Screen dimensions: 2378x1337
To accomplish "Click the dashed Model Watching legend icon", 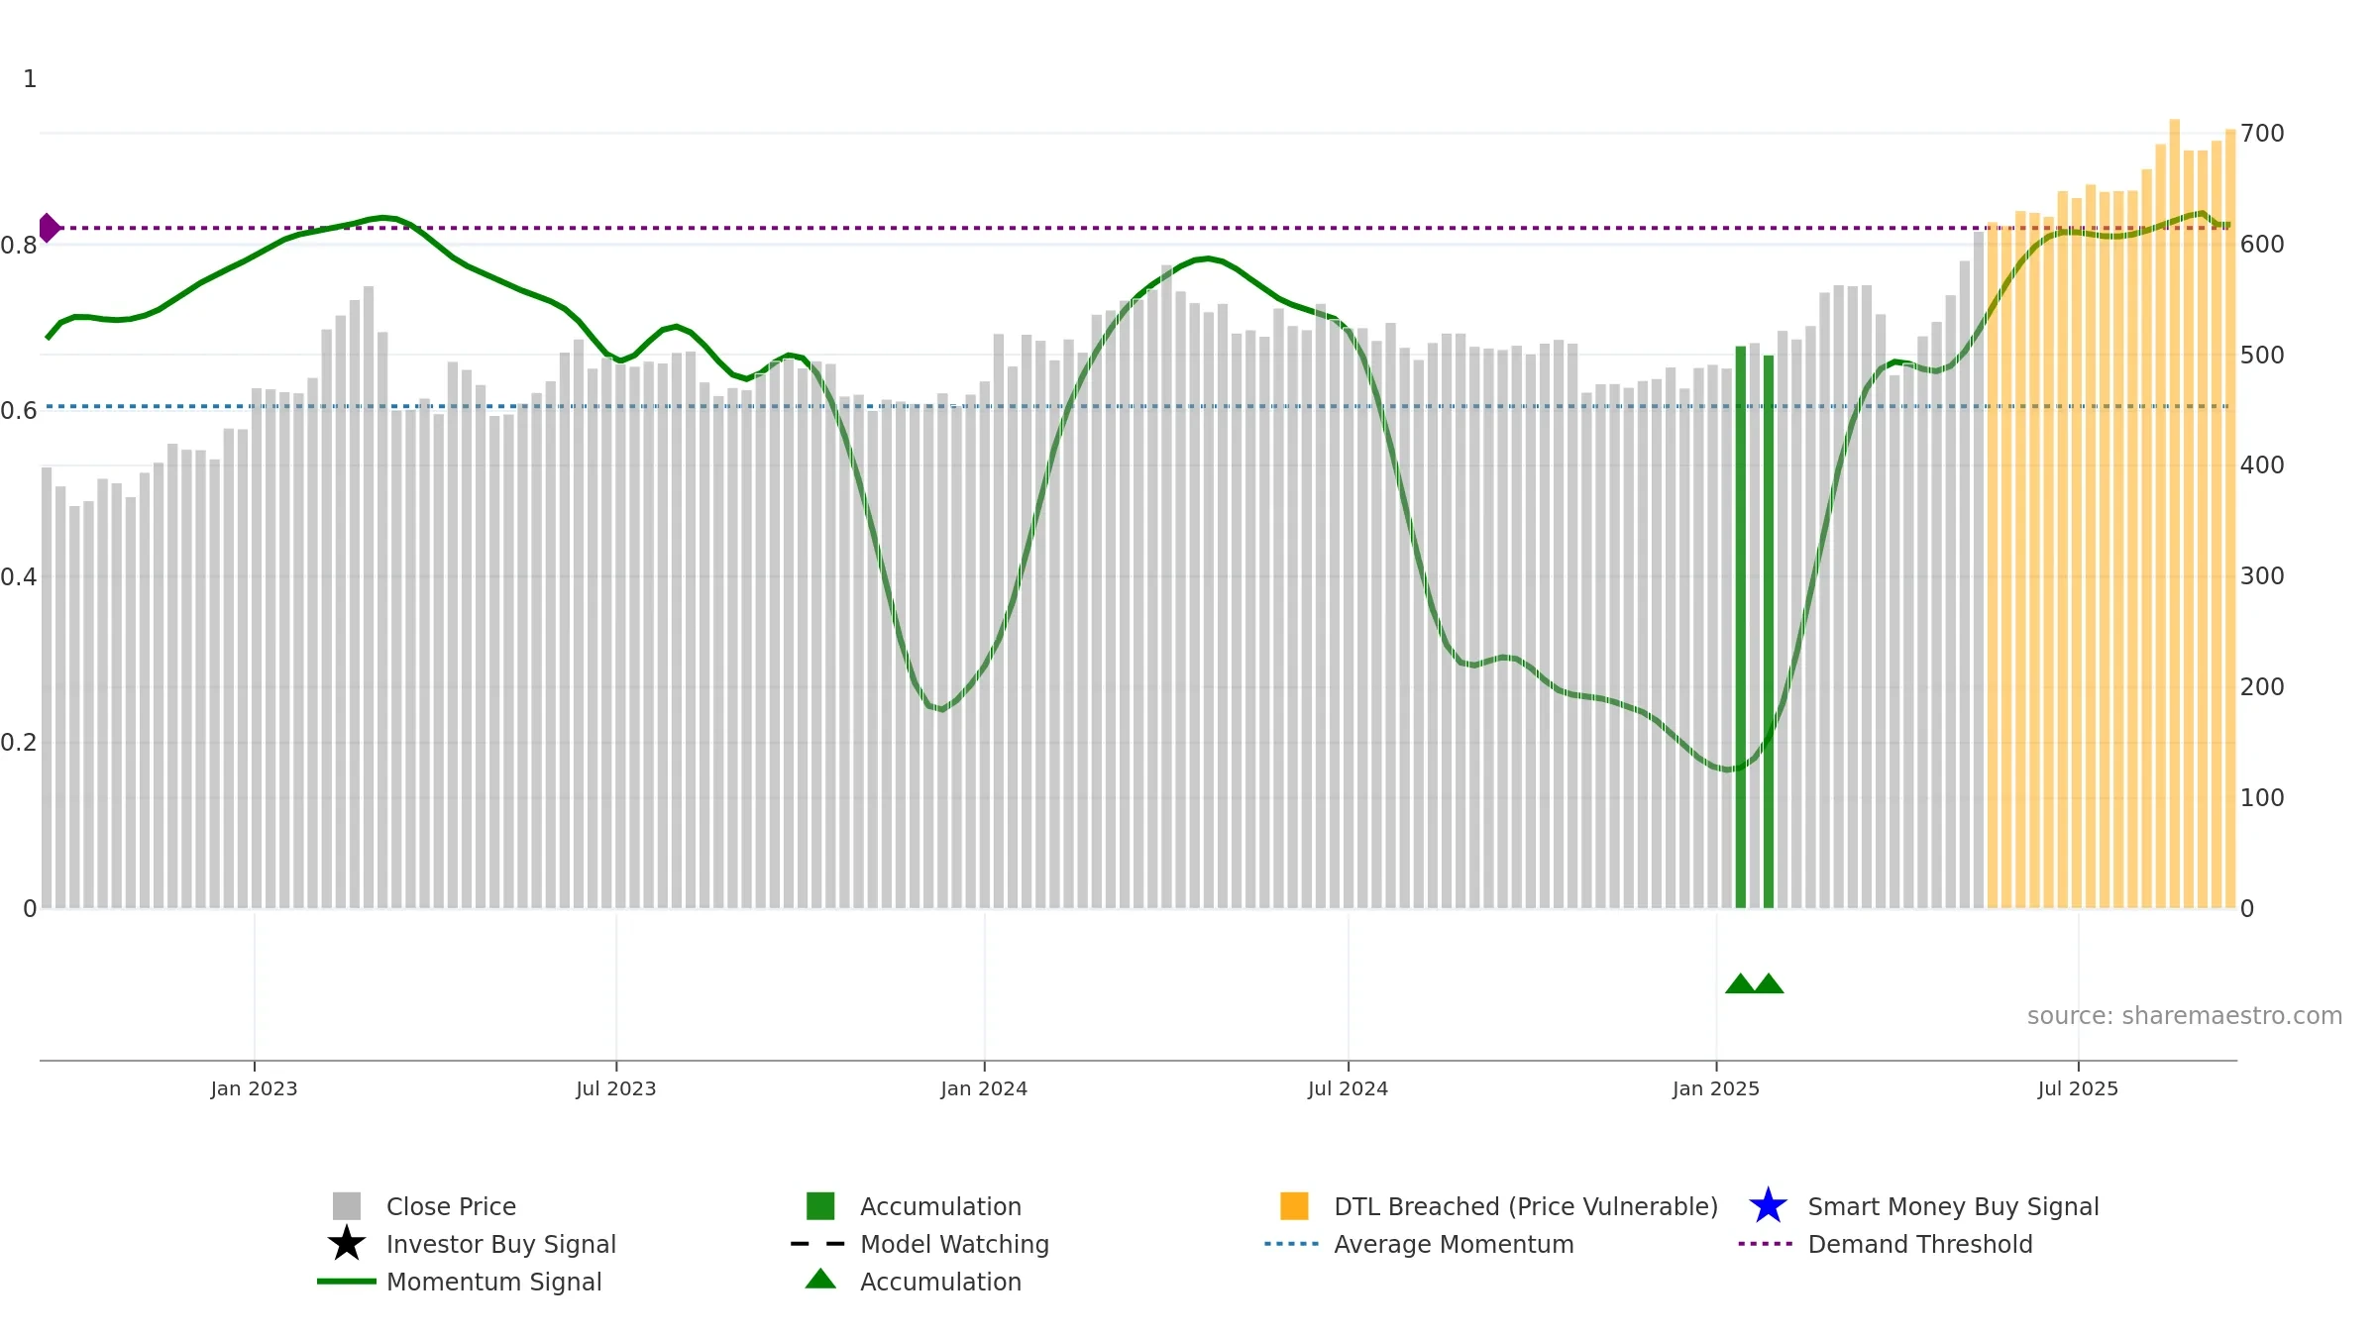I will [x=818, y=1244].
